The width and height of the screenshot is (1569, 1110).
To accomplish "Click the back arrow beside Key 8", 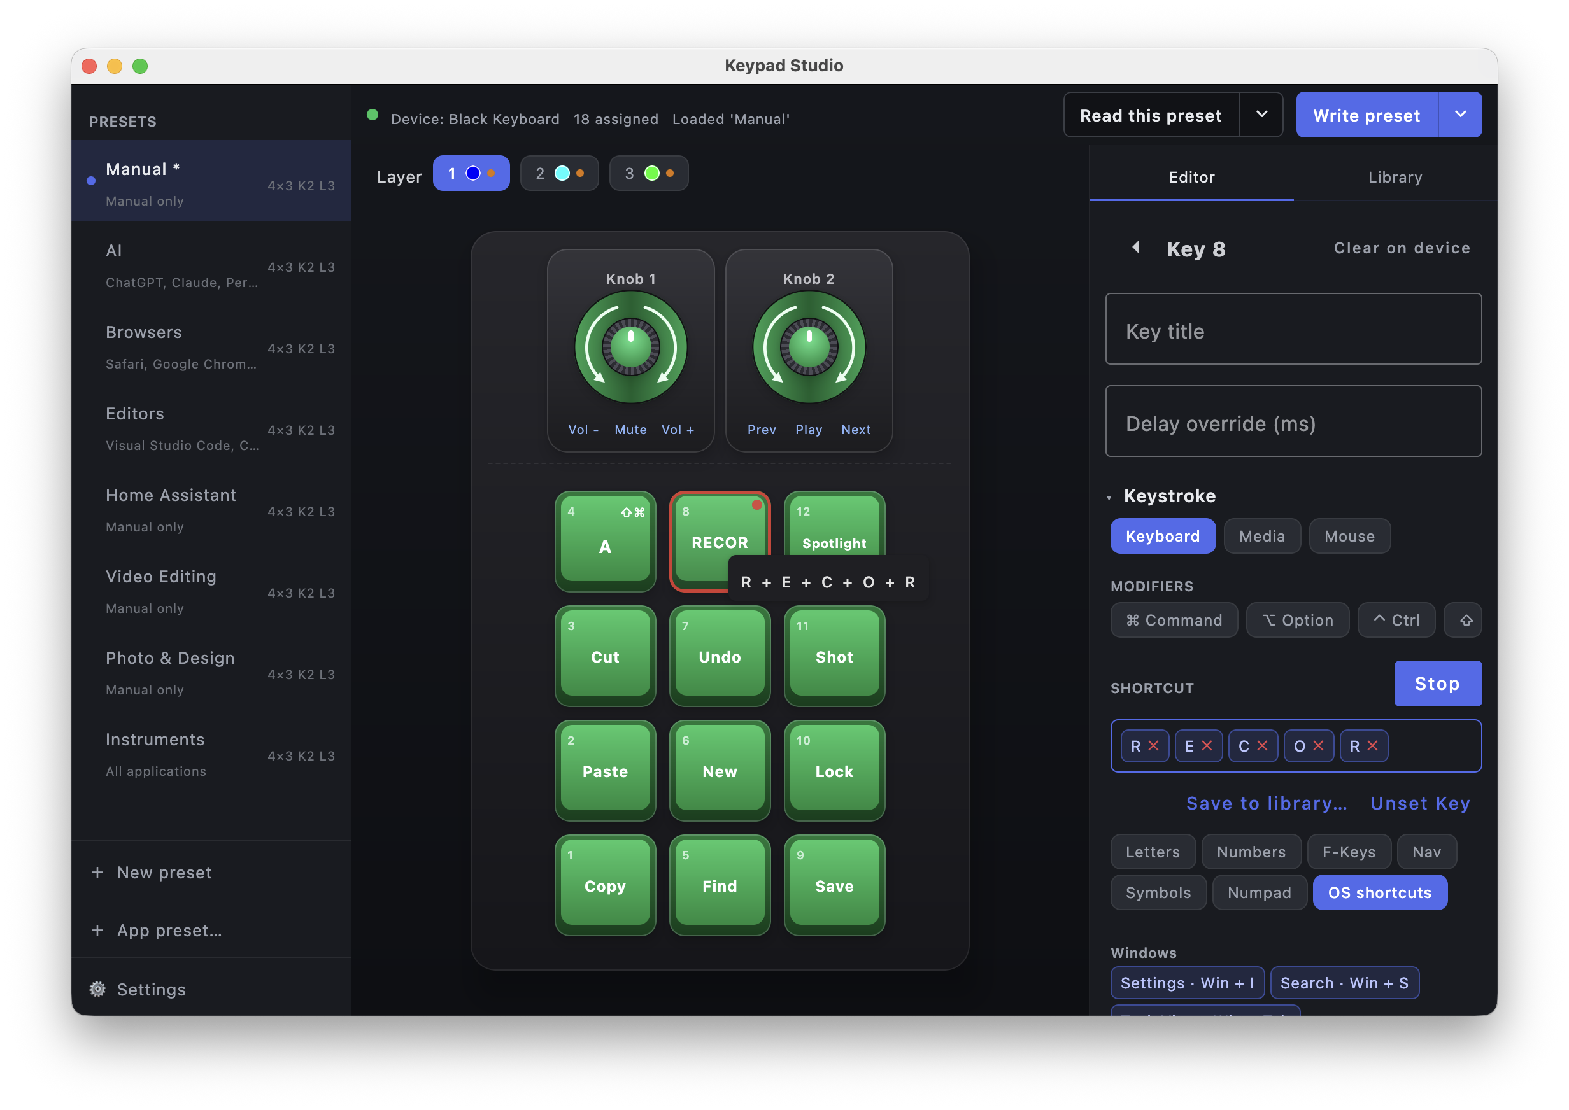I will tap(1135, 248).
